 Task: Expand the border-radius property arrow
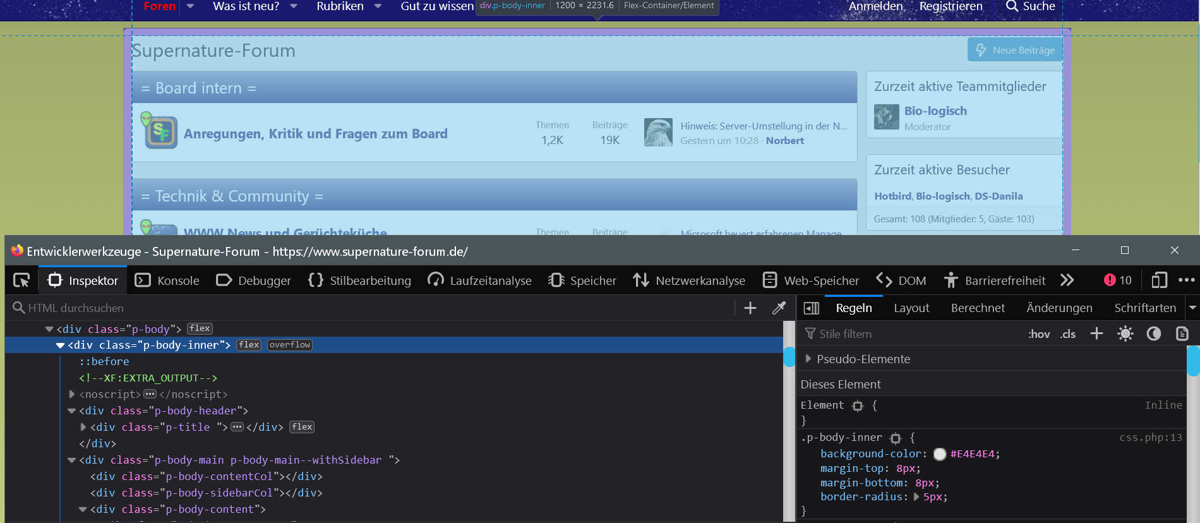coord(916,496)
